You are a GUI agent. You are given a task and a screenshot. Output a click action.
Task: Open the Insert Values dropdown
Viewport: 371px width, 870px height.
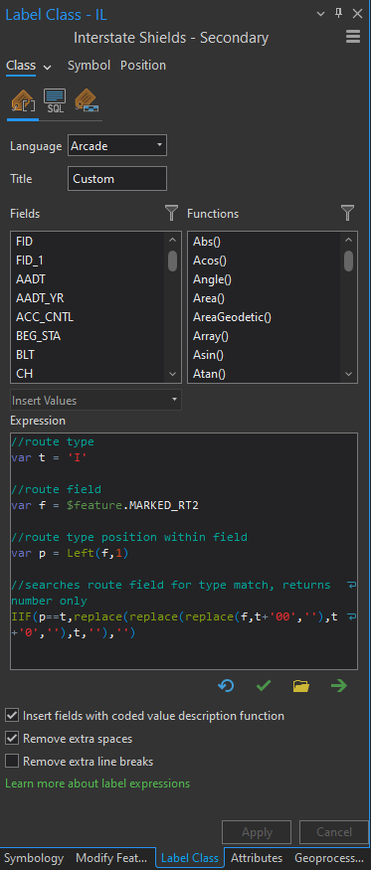[95, 400]
